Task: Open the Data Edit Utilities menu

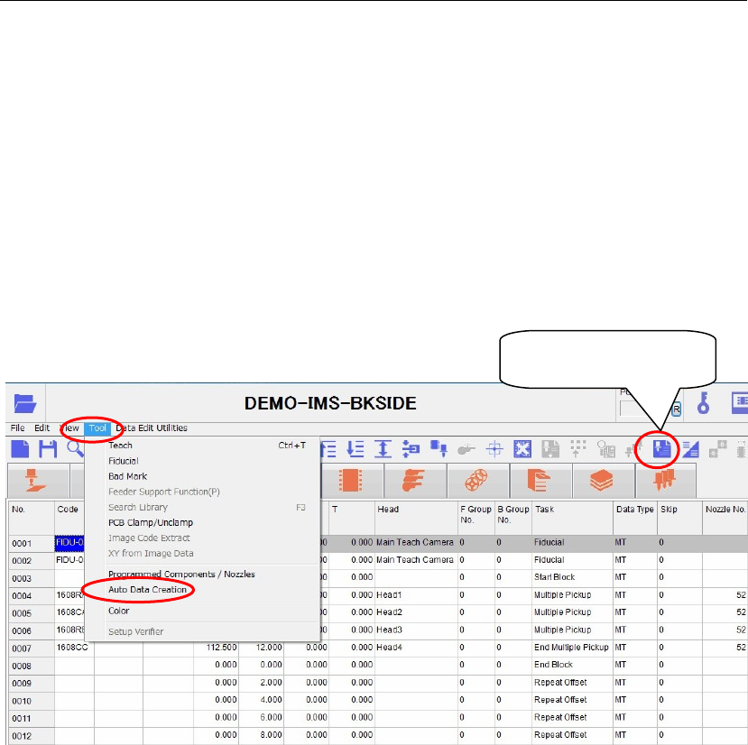Action: [152, 428]
